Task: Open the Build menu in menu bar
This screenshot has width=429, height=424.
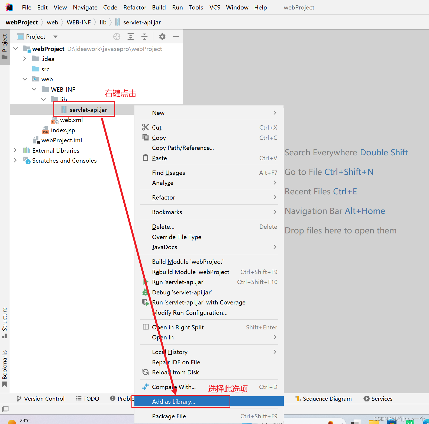Action: coord(159,7)
